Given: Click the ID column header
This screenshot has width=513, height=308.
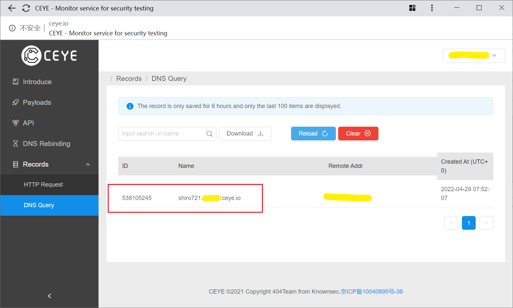Looking at the screenshot, I should point(125,166).
